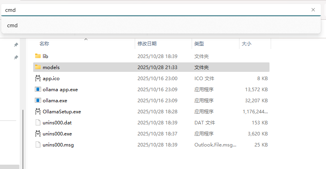The height and width of the screenshot is (169, 326).
Task: Click the 3,620 KB size cell
Action: tap(258, 134)
